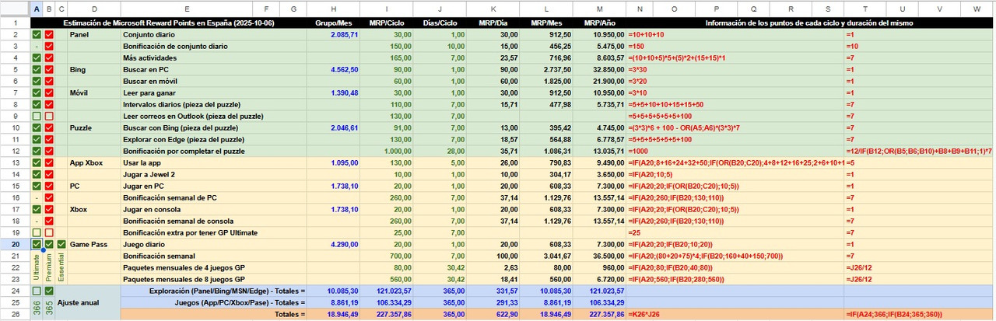Click the 'MRP/Ciclo' header cell
The image size is (996, 321).
click(x=386, y=23)
